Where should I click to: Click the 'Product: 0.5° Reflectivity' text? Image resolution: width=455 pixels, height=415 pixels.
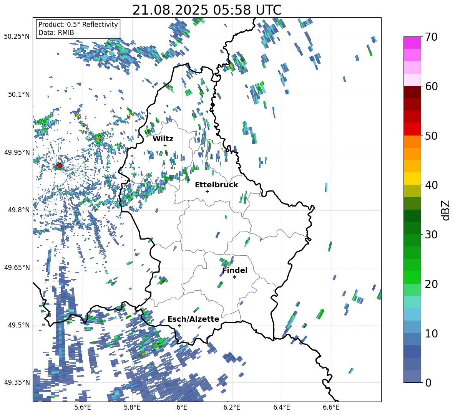(78, 25)
